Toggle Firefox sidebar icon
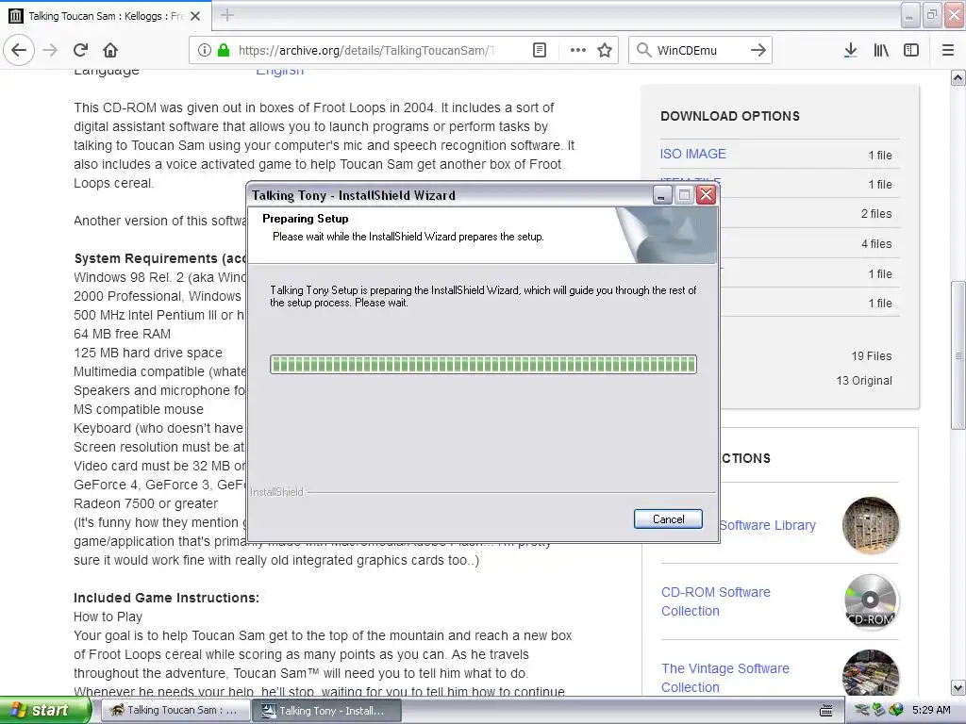Screen dimensions: 966x724 pos(911,50)
